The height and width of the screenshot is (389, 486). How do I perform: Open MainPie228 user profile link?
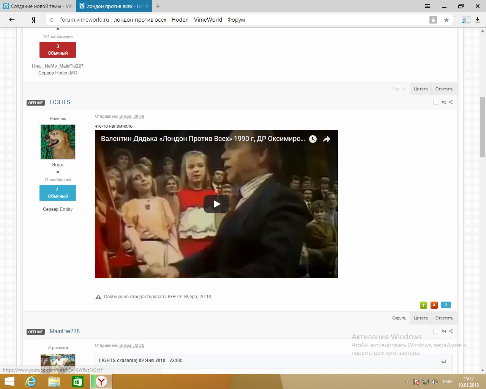coord(65,331)
